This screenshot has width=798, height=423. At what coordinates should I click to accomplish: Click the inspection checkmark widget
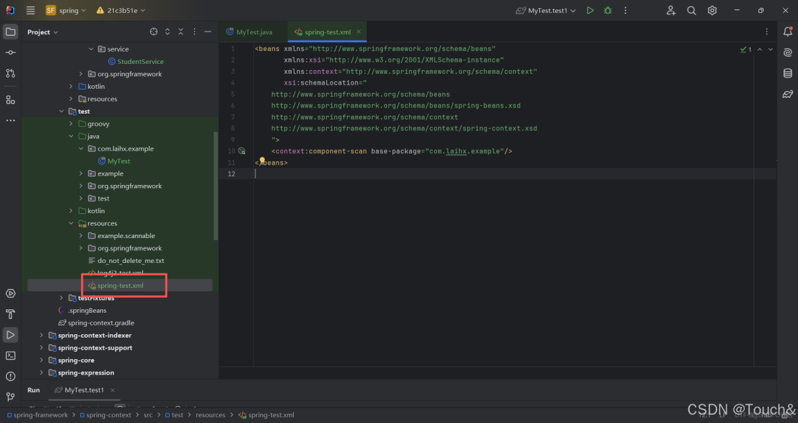coord(745,49)
